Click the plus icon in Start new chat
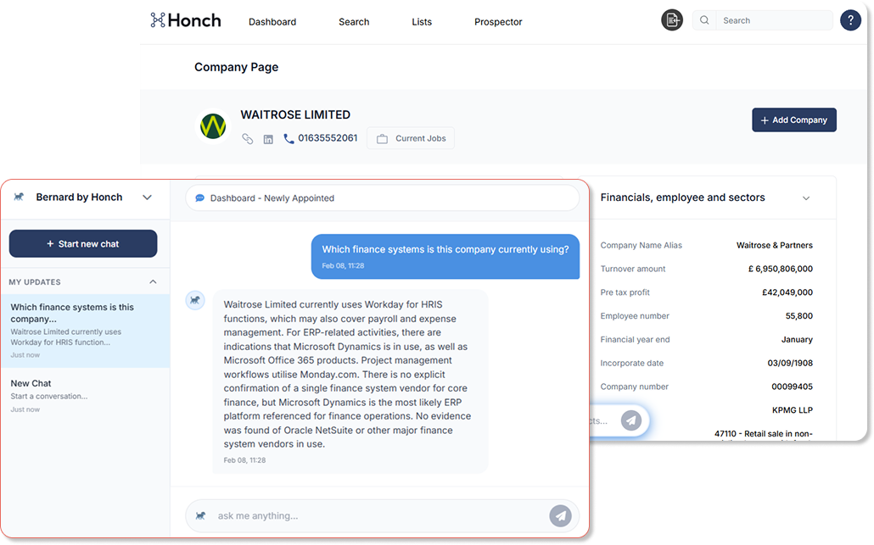The width and height of the screenshot is (874, 545). point(50,244)
